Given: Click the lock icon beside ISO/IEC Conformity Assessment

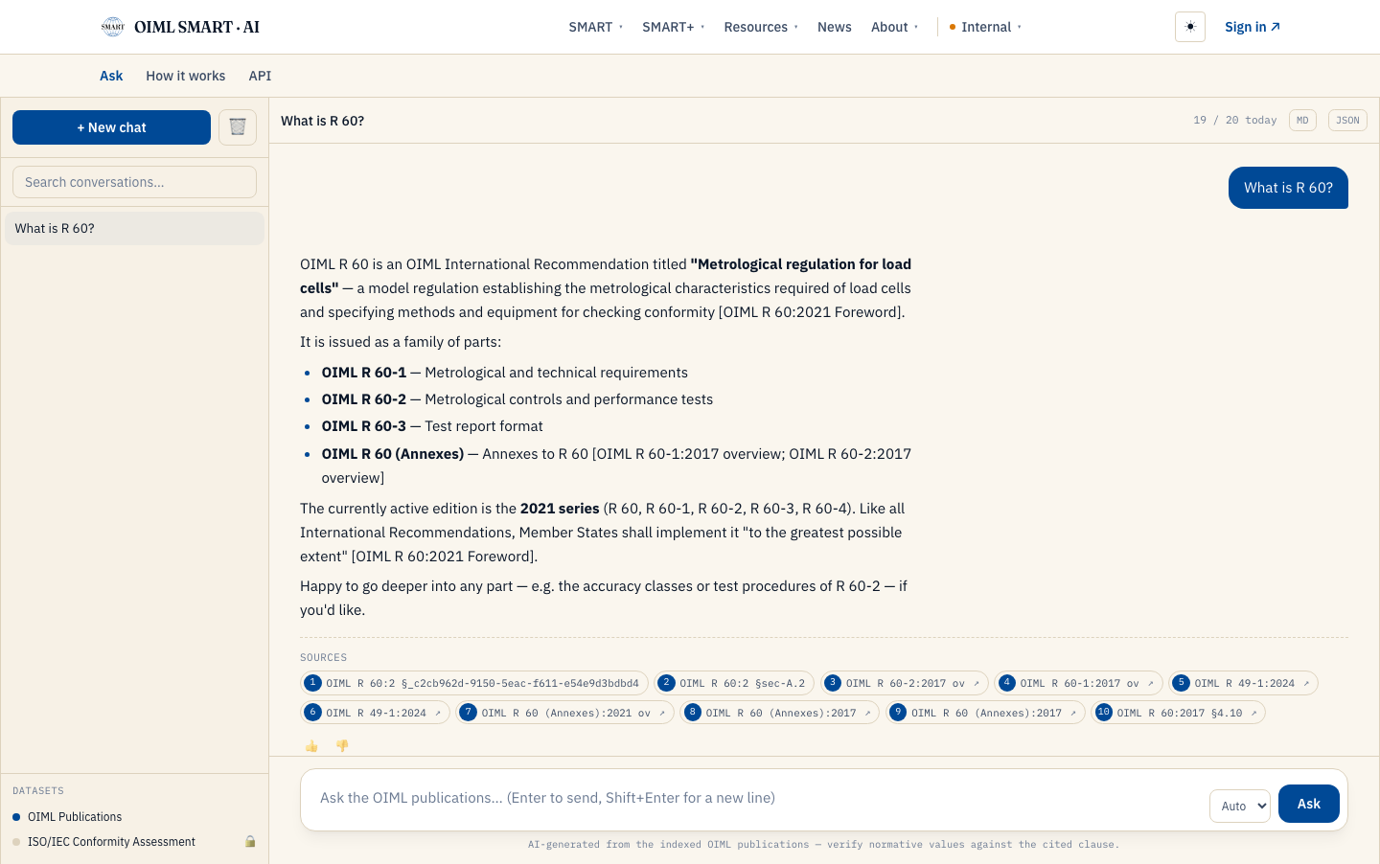Looking at the screenshot, I should tap(250, 842).
